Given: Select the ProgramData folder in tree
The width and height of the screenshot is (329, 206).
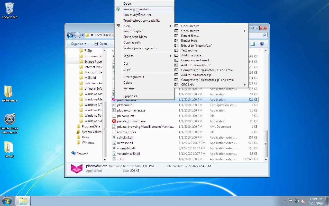Looking at the screenshot, I should (91, 126).
